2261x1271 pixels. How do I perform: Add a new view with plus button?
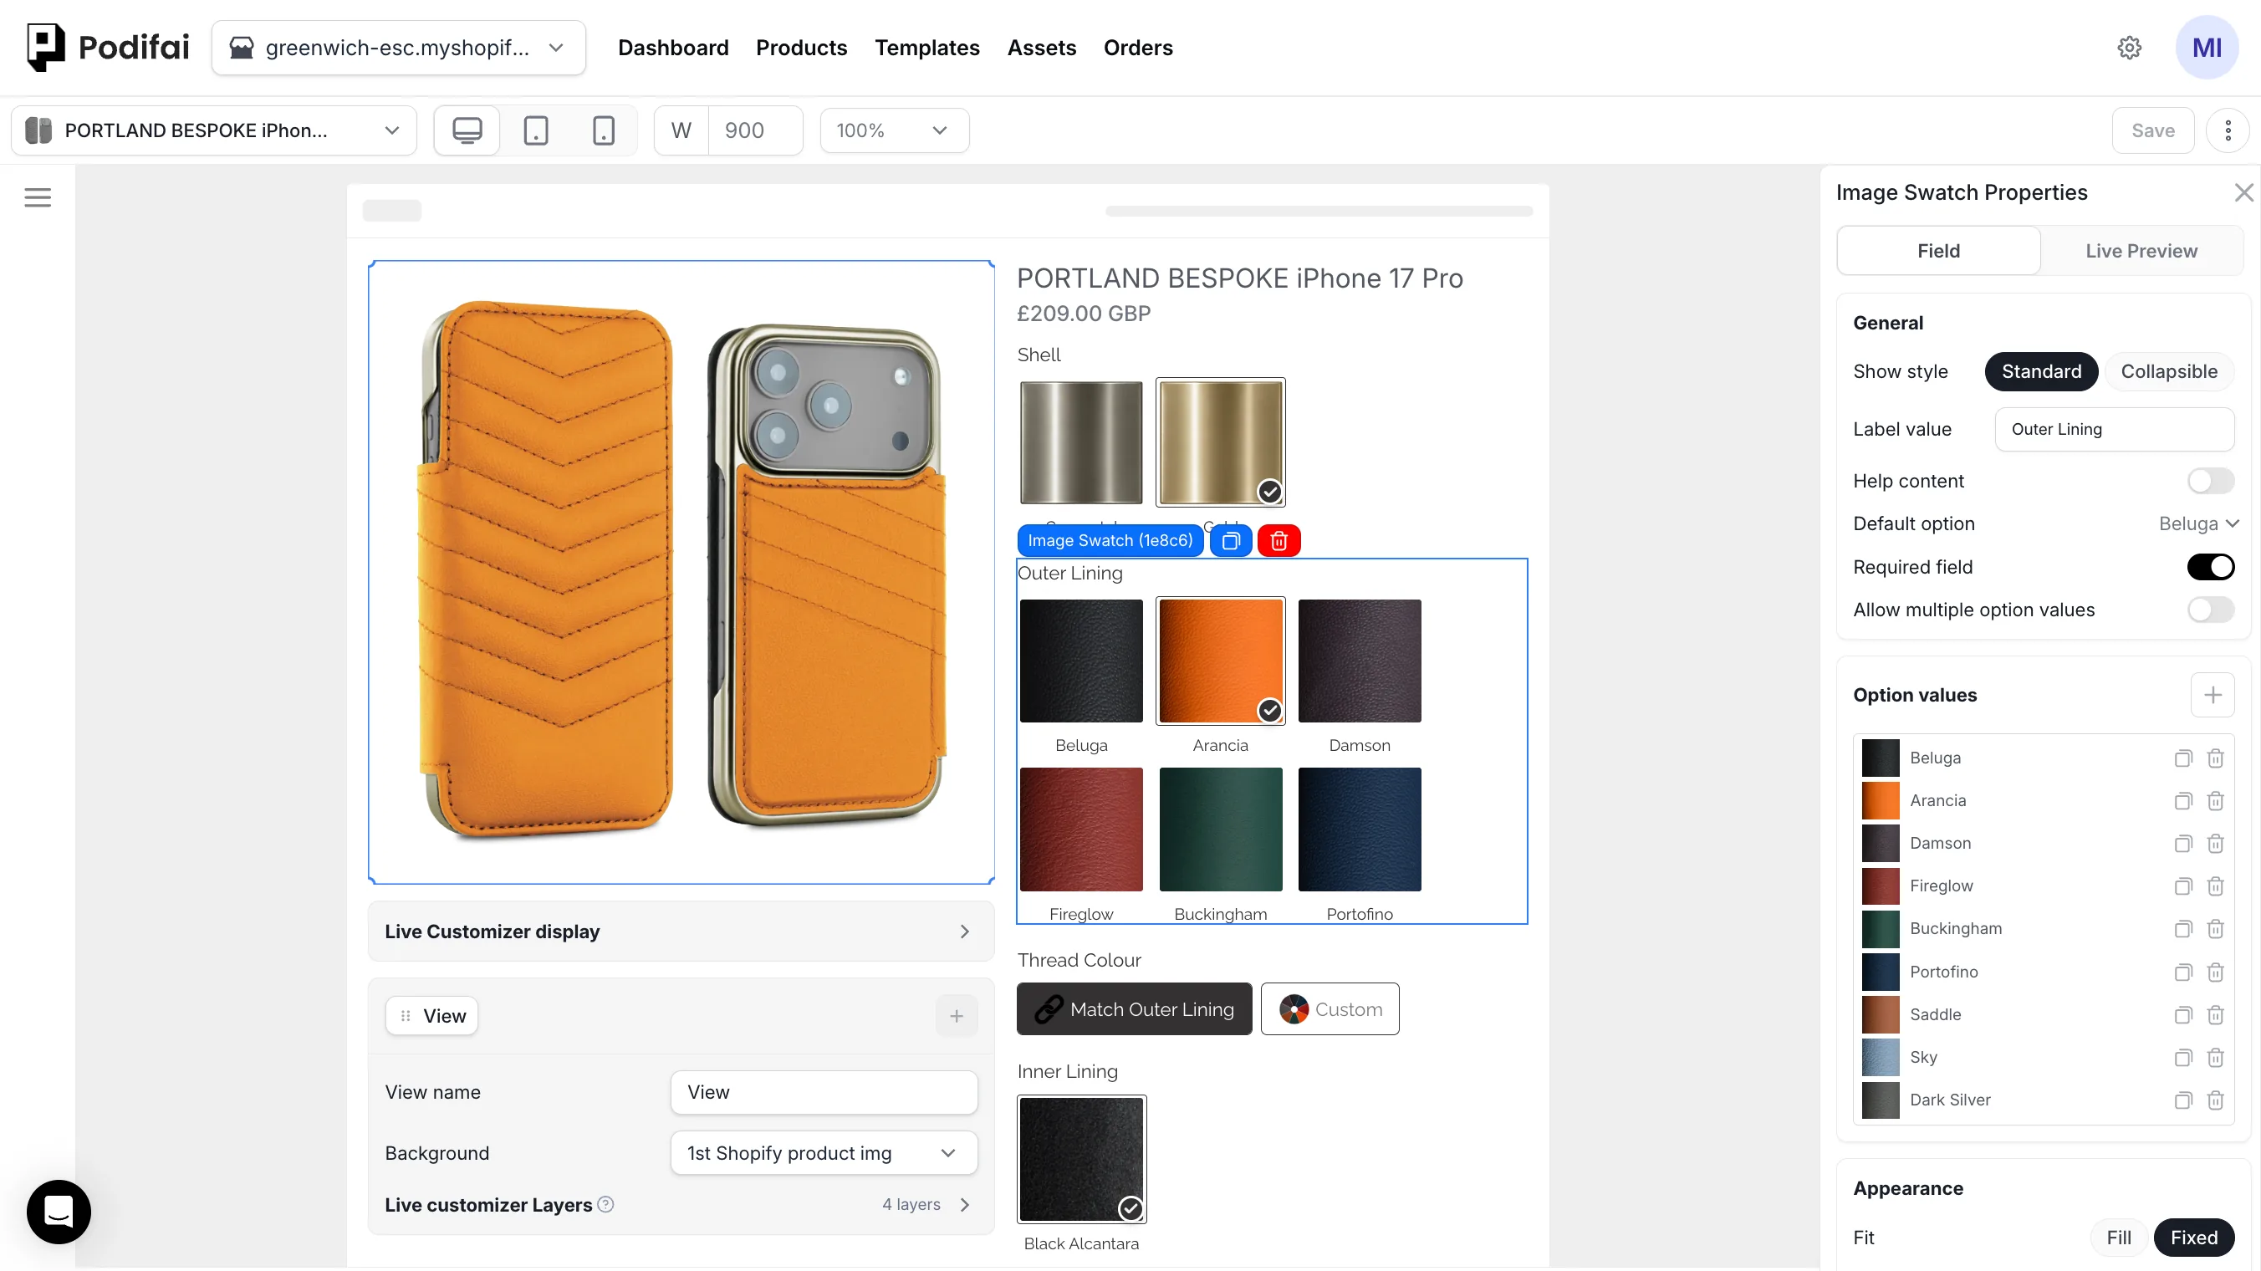coord(957,1017)
